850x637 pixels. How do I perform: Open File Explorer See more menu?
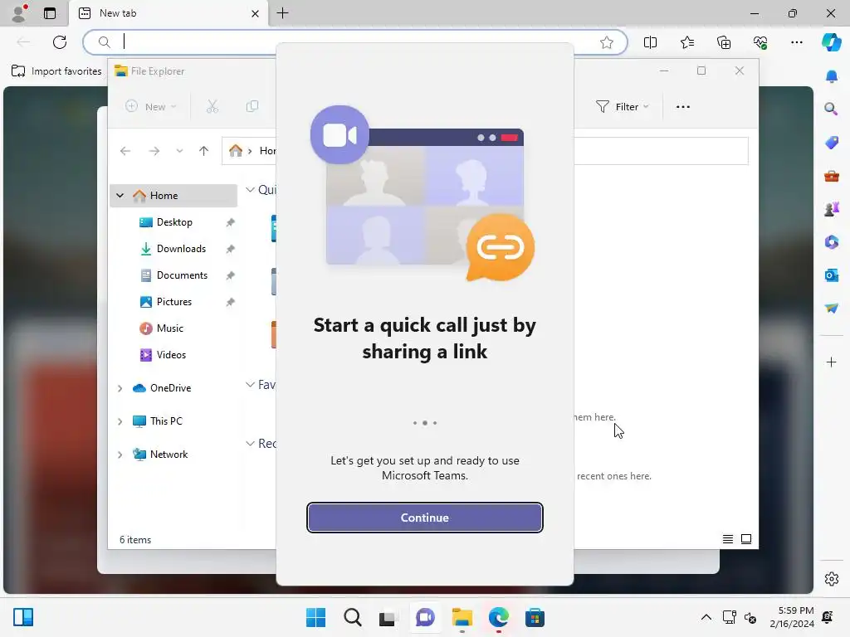(683, 107)
